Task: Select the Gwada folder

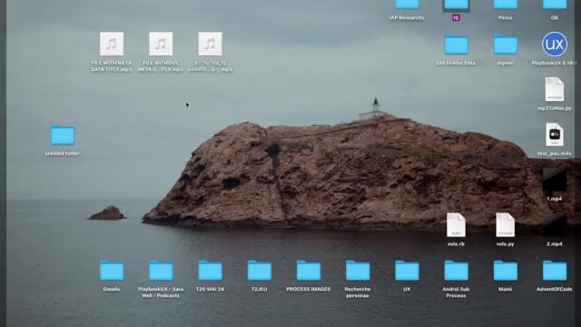Action: [112, 271]
